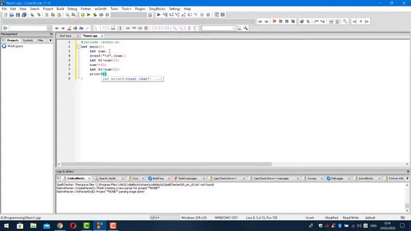Click the Rebuild toolbar icon
Image resolution: width=411 pixels, height=231 pixels.
[101, 15]
